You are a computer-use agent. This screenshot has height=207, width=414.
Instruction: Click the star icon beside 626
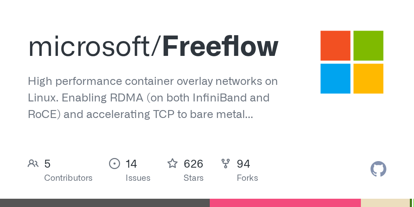[172, 163]
